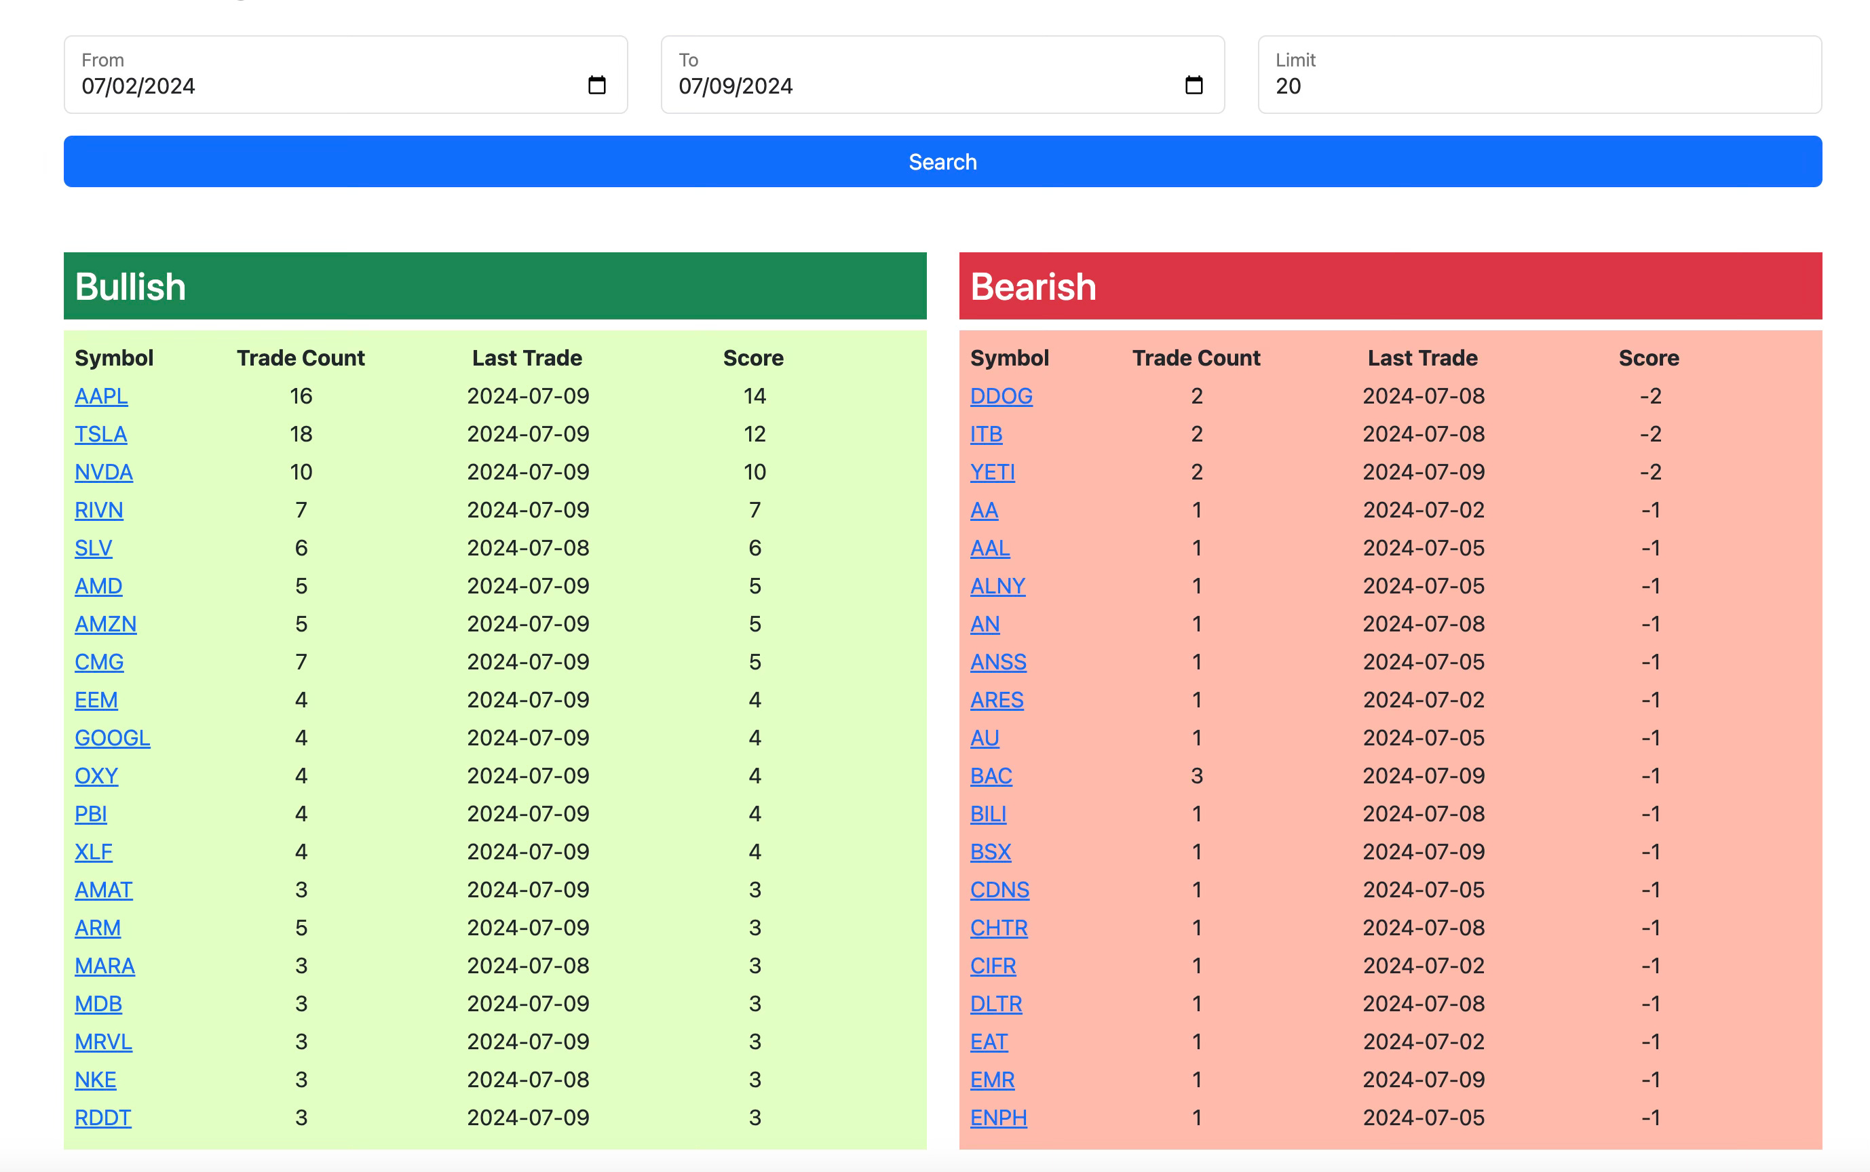Open the AAPL symbol link
The width and height of the screenshot is (1870, 1172).
pos(101,396)
